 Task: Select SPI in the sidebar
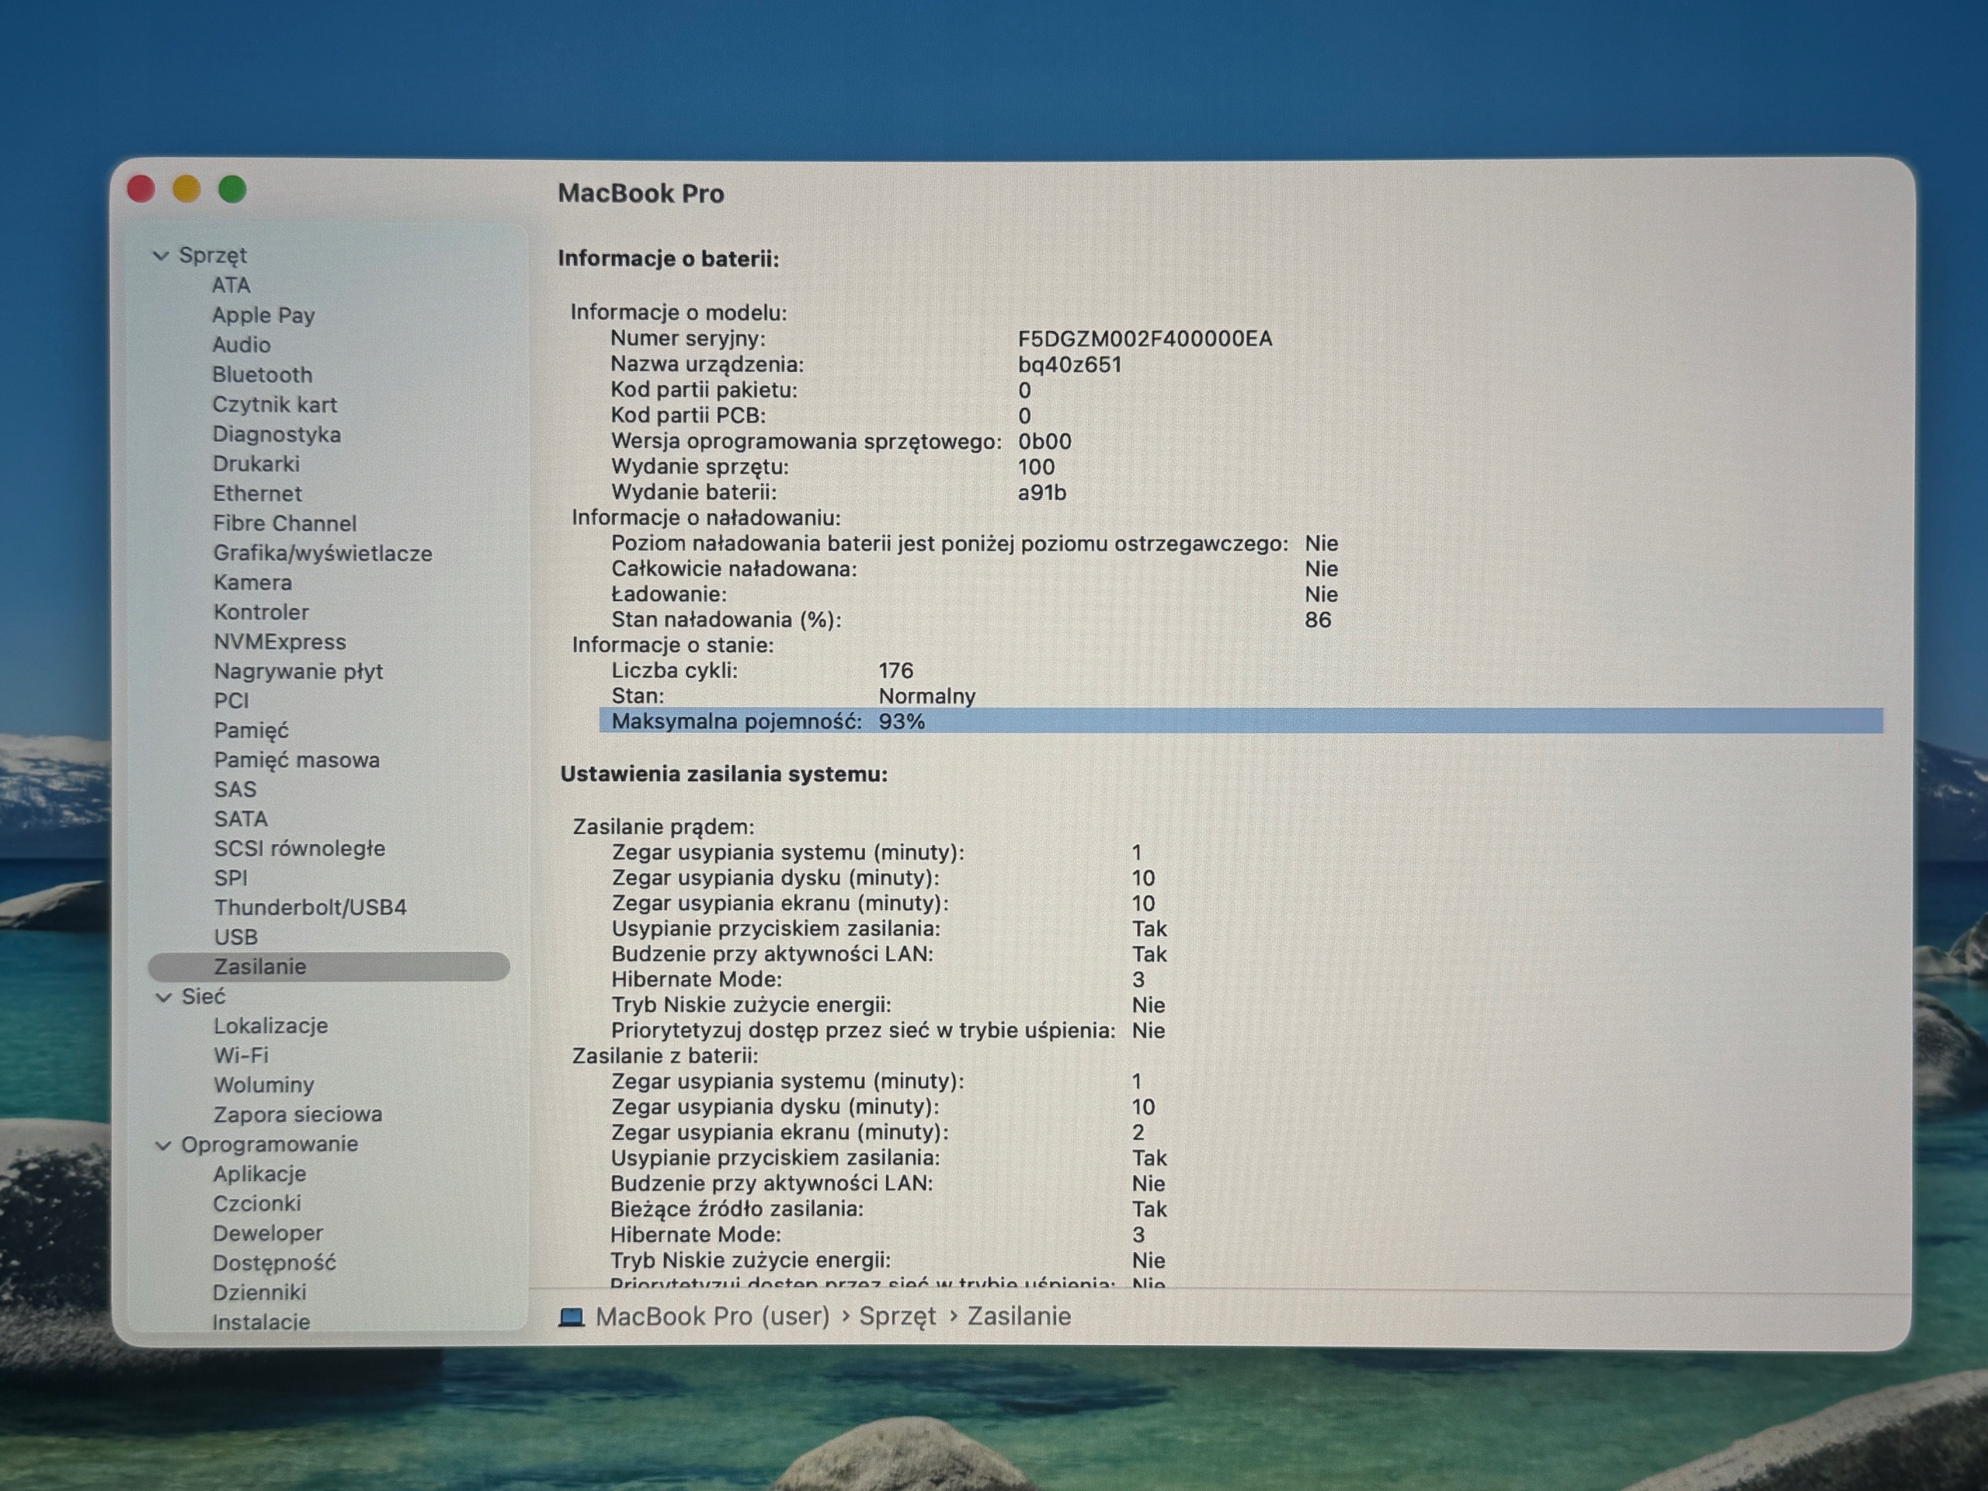tap(231, 878)
